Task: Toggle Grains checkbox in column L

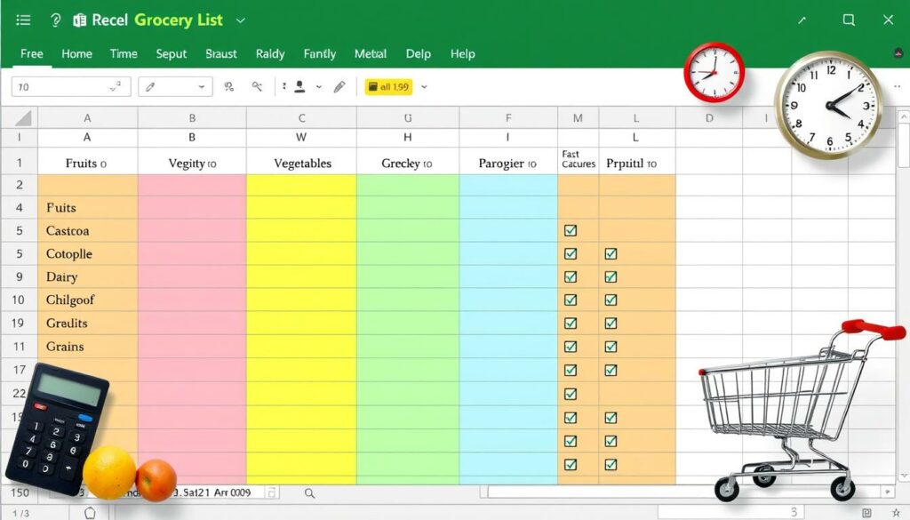Action: pos(611,347)
